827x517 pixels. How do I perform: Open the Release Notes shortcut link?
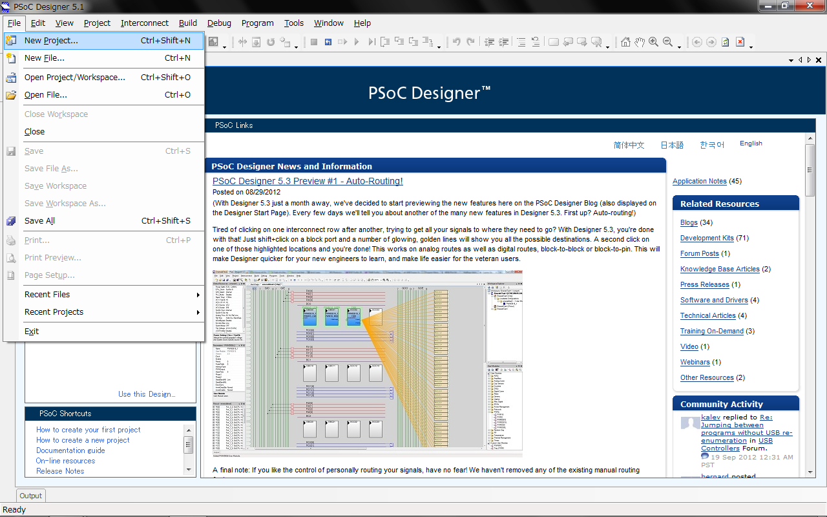[x=60, y=471]
